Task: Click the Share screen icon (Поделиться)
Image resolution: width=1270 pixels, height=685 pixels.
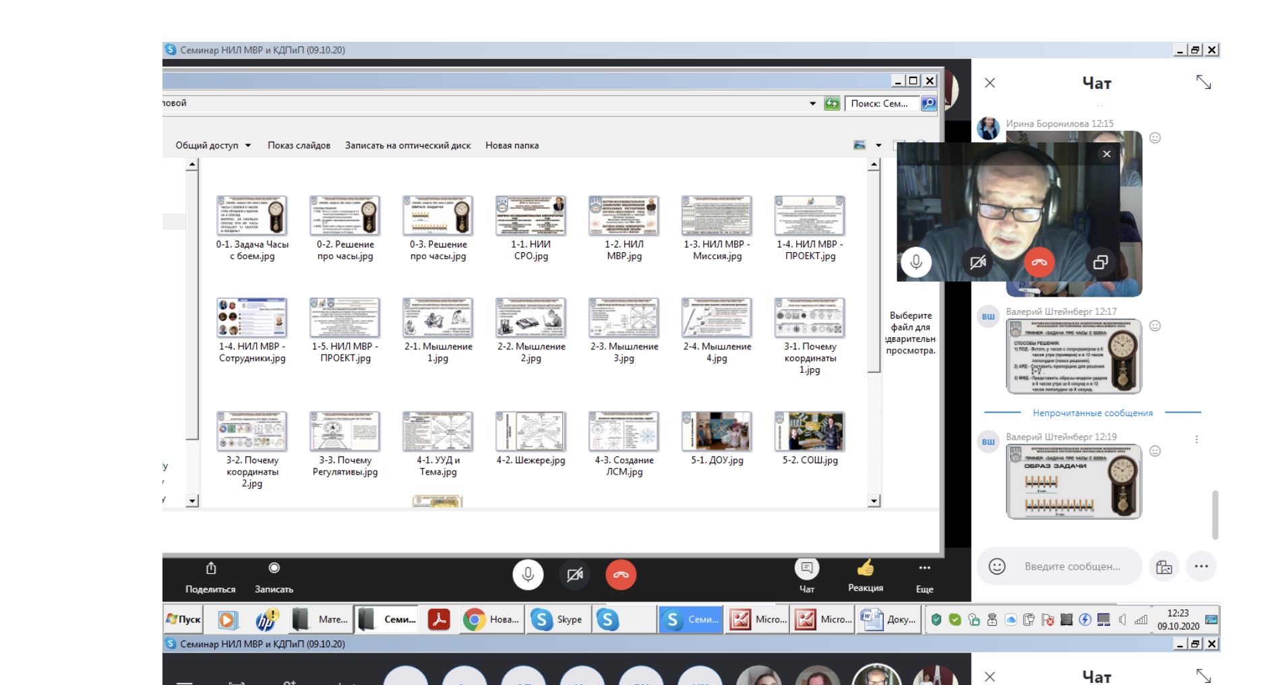Action: click(210, 569)
